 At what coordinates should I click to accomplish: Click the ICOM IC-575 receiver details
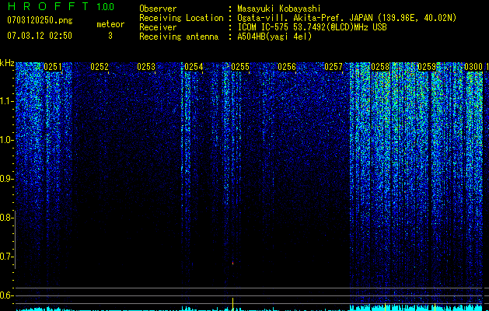pyautogui.click(x=312, y=27)
